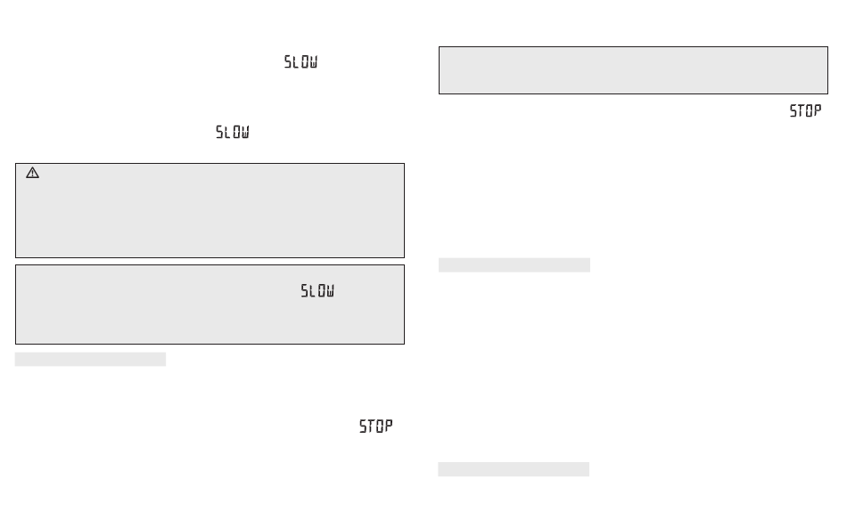Viewport: 847px width, 528px height.
Task: Click the letter W of the topmost SLOW indicator
Action: point(314,62)
